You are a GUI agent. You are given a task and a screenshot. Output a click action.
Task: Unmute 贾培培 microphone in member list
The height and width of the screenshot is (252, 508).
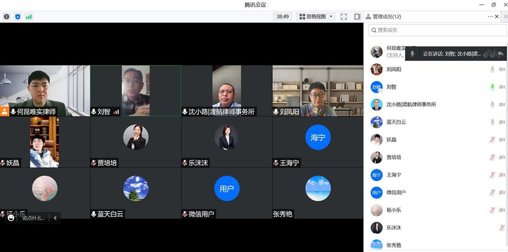coord(493,157)
